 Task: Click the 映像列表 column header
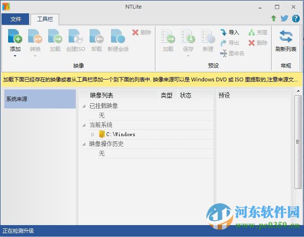[x=119, y=95]
